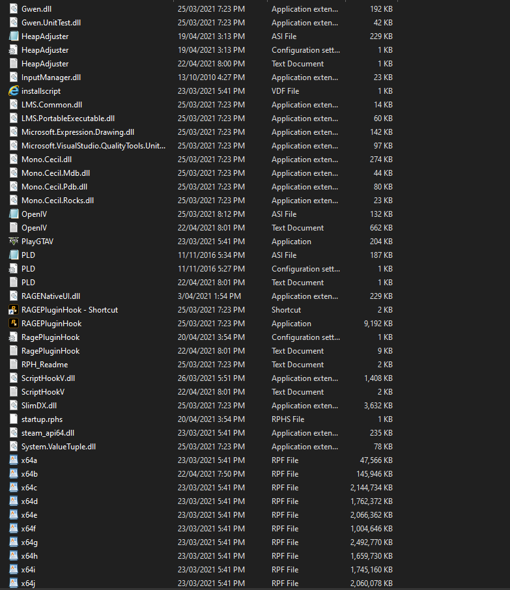
Task: Click the RPH_Readme text file icon
Action: click(x=14, y=365)
